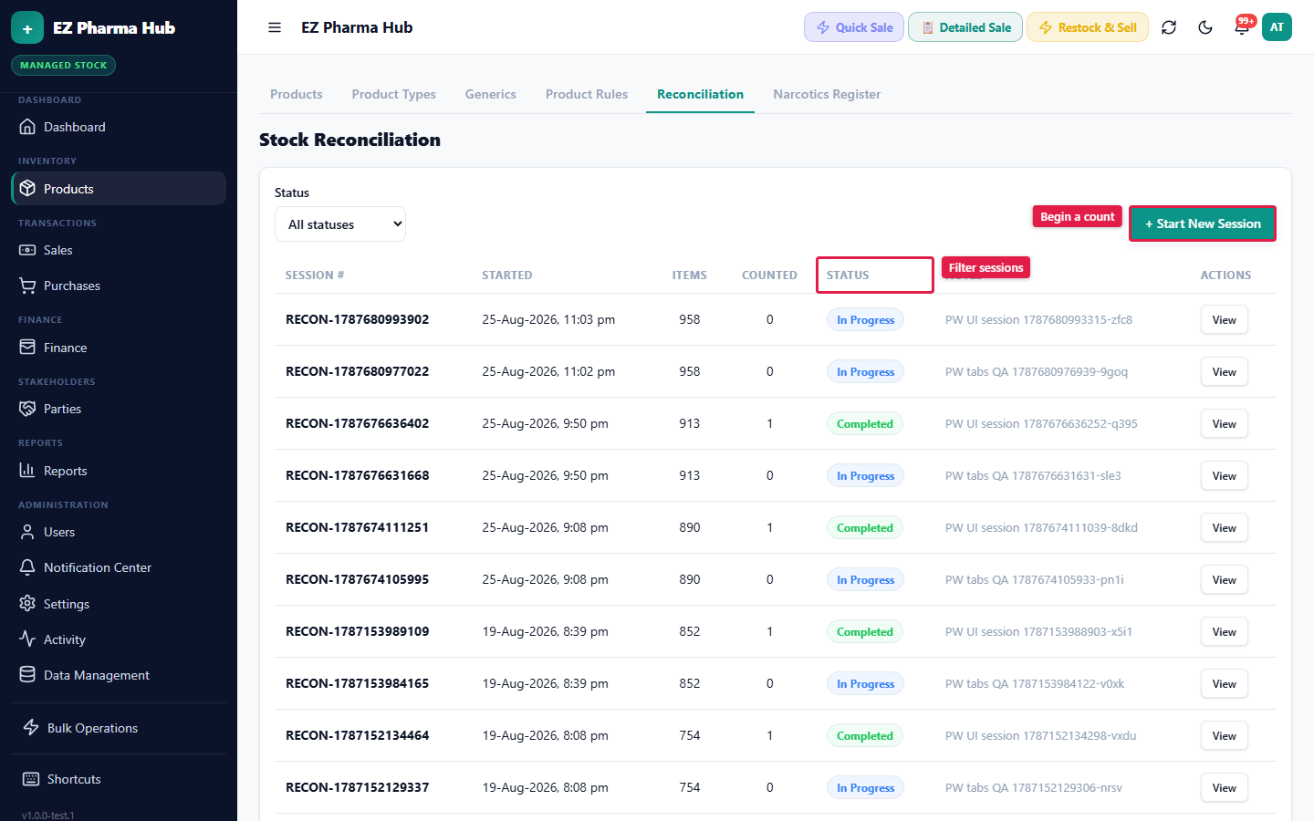
Task: Open Finance section in sidebar
Action: click(119, 348)
